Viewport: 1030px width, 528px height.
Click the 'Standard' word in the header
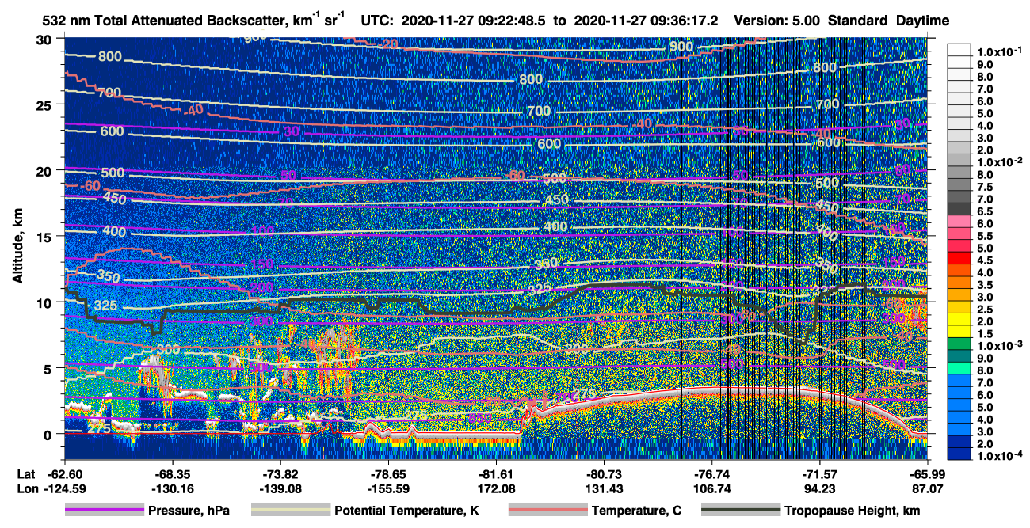click(858, 21)
